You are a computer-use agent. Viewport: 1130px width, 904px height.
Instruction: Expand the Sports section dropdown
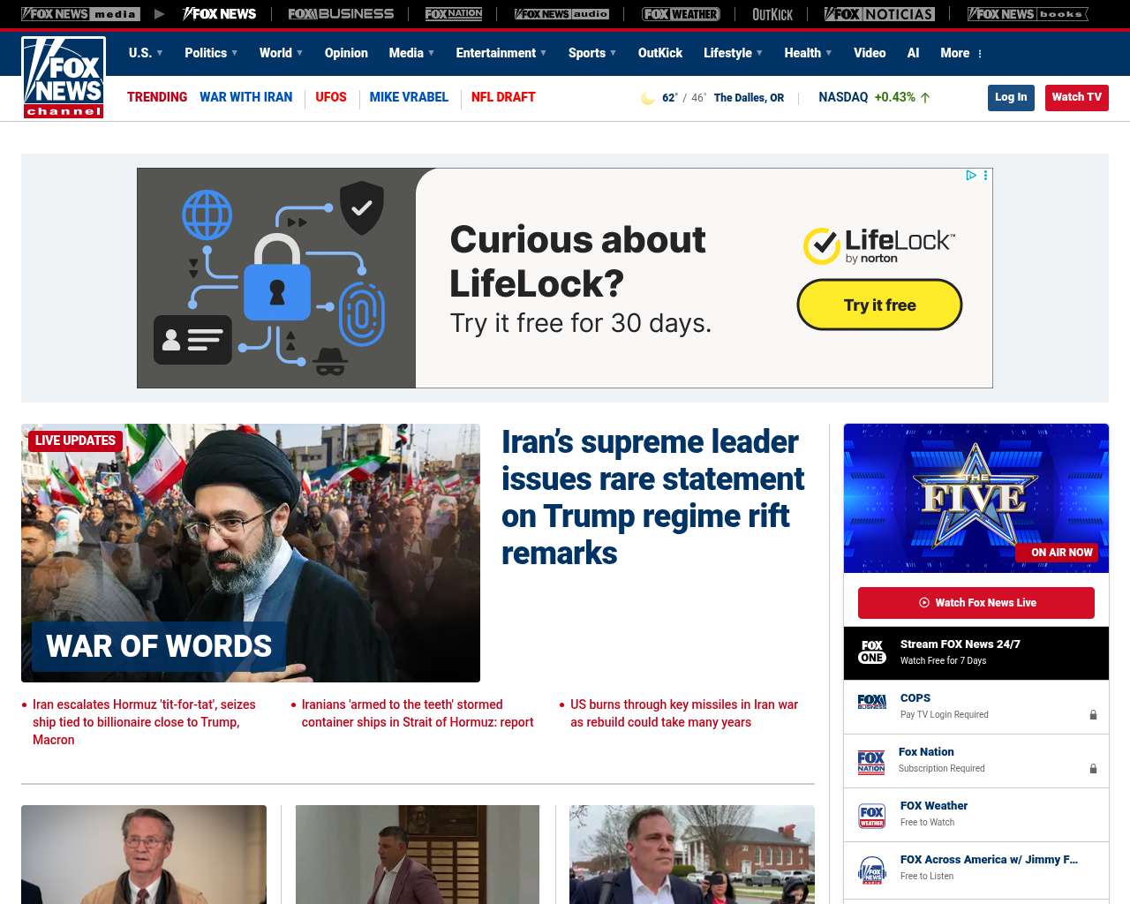point(592,53)
